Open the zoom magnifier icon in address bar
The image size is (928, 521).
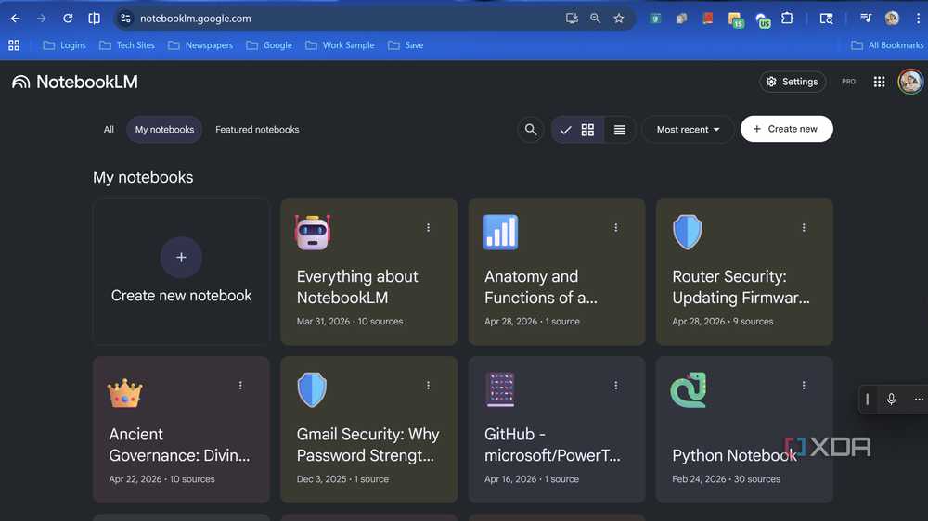[x=595, y=19]
